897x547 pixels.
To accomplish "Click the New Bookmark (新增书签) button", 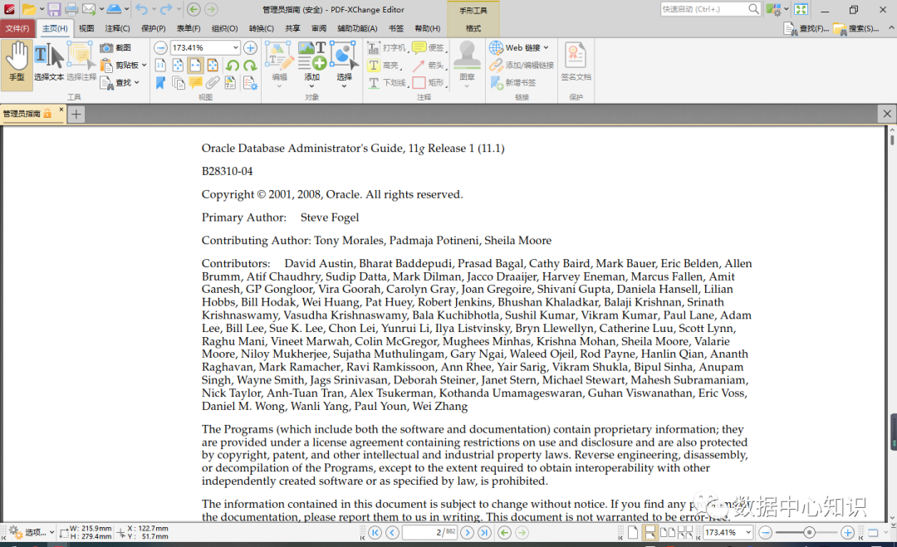I will tap(513, 83).
